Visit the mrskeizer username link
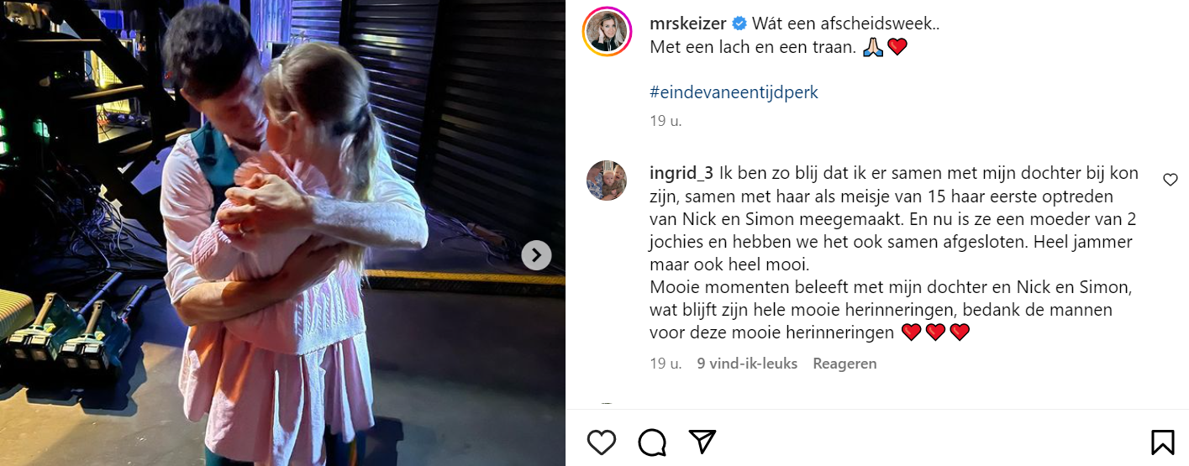The height and width of the screenshot is (466, 1189). (689, 24)
